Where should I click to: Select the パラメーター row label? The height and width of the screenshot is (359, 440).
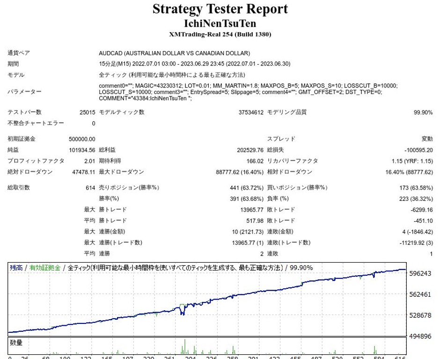24,92
